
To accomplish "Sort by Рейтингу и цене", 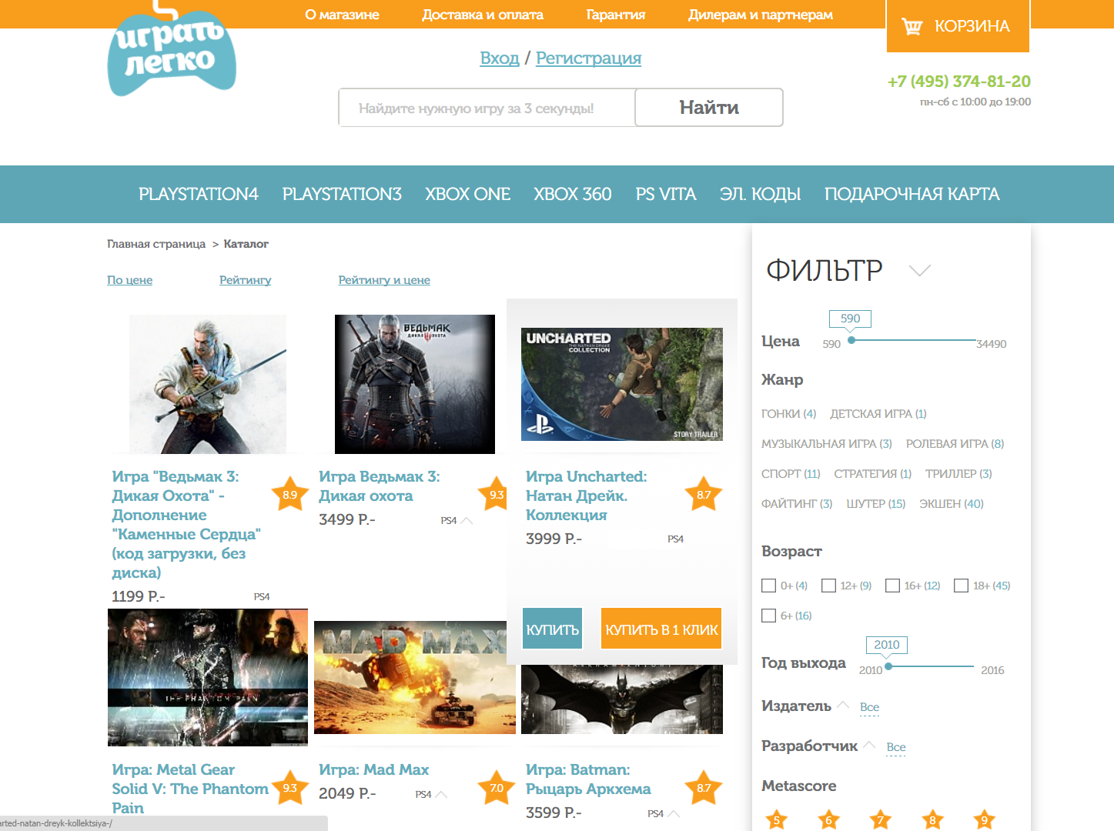I will tap(384, 280).
